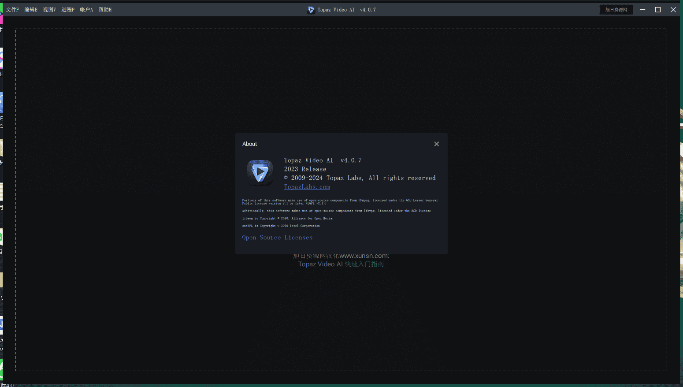The height and width of the screenshot is (387, 683).
Task: Open the 帐户A menu
Action: click(x=86, y=10)
